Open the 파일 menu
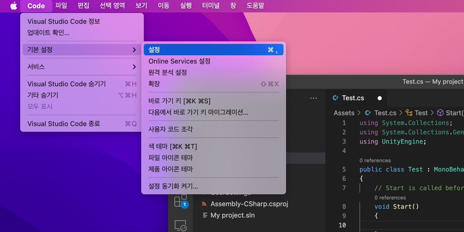The image size is (464, 232). 61,6
